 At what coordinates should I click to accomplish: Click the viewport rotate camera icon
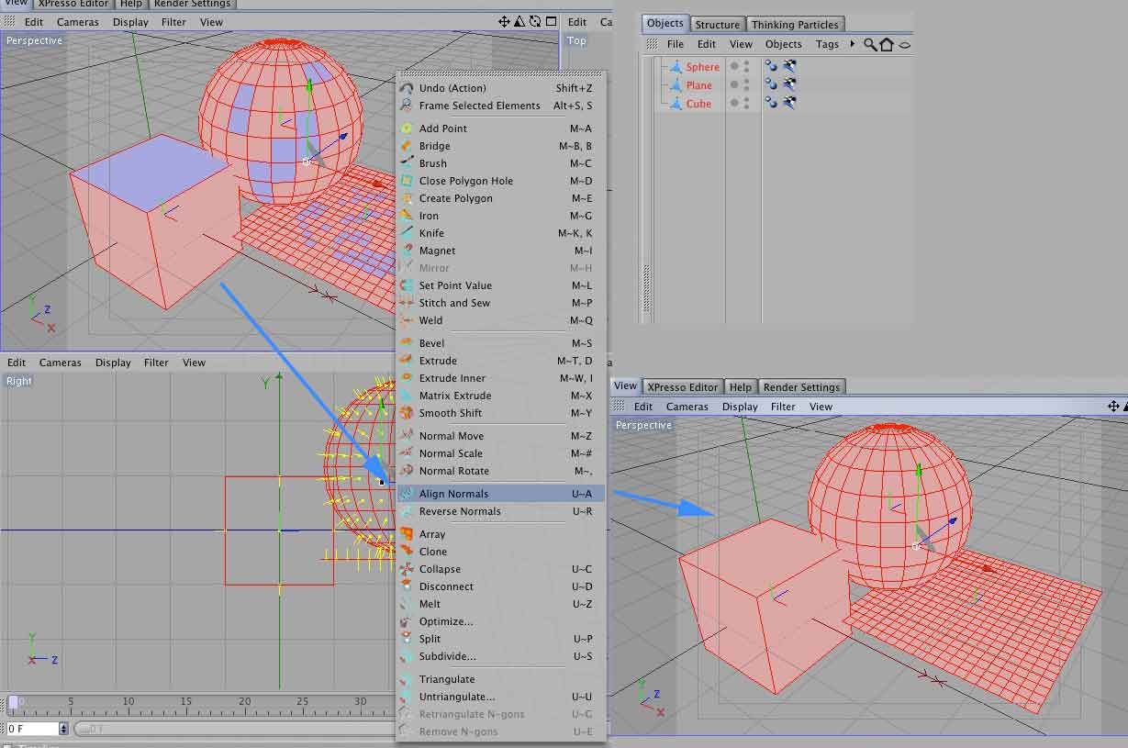535,21
